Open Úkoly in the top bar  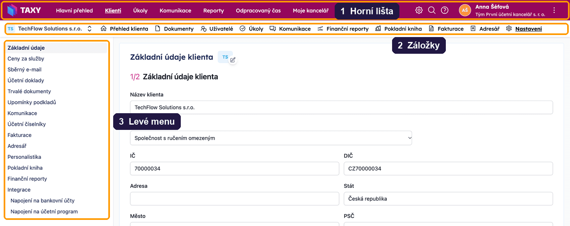click(140, 11)
